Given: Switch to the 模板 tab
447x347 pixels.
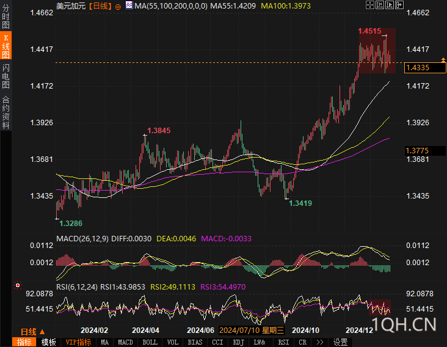Looking at the screenshot, I should tap(48, 342).
